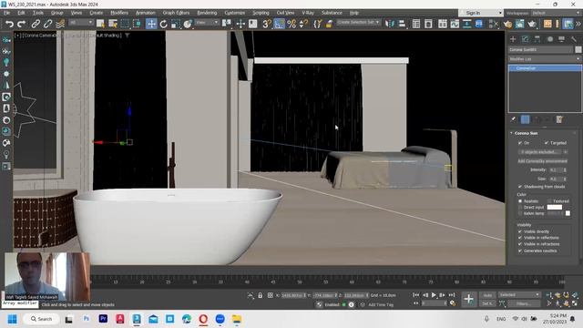
Task: Toggle the Angle Snap icon
Action: [280, 24]
